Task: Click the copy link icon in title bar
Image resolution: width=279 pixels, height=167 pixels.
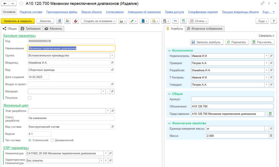Action: [x=262, y=4]
